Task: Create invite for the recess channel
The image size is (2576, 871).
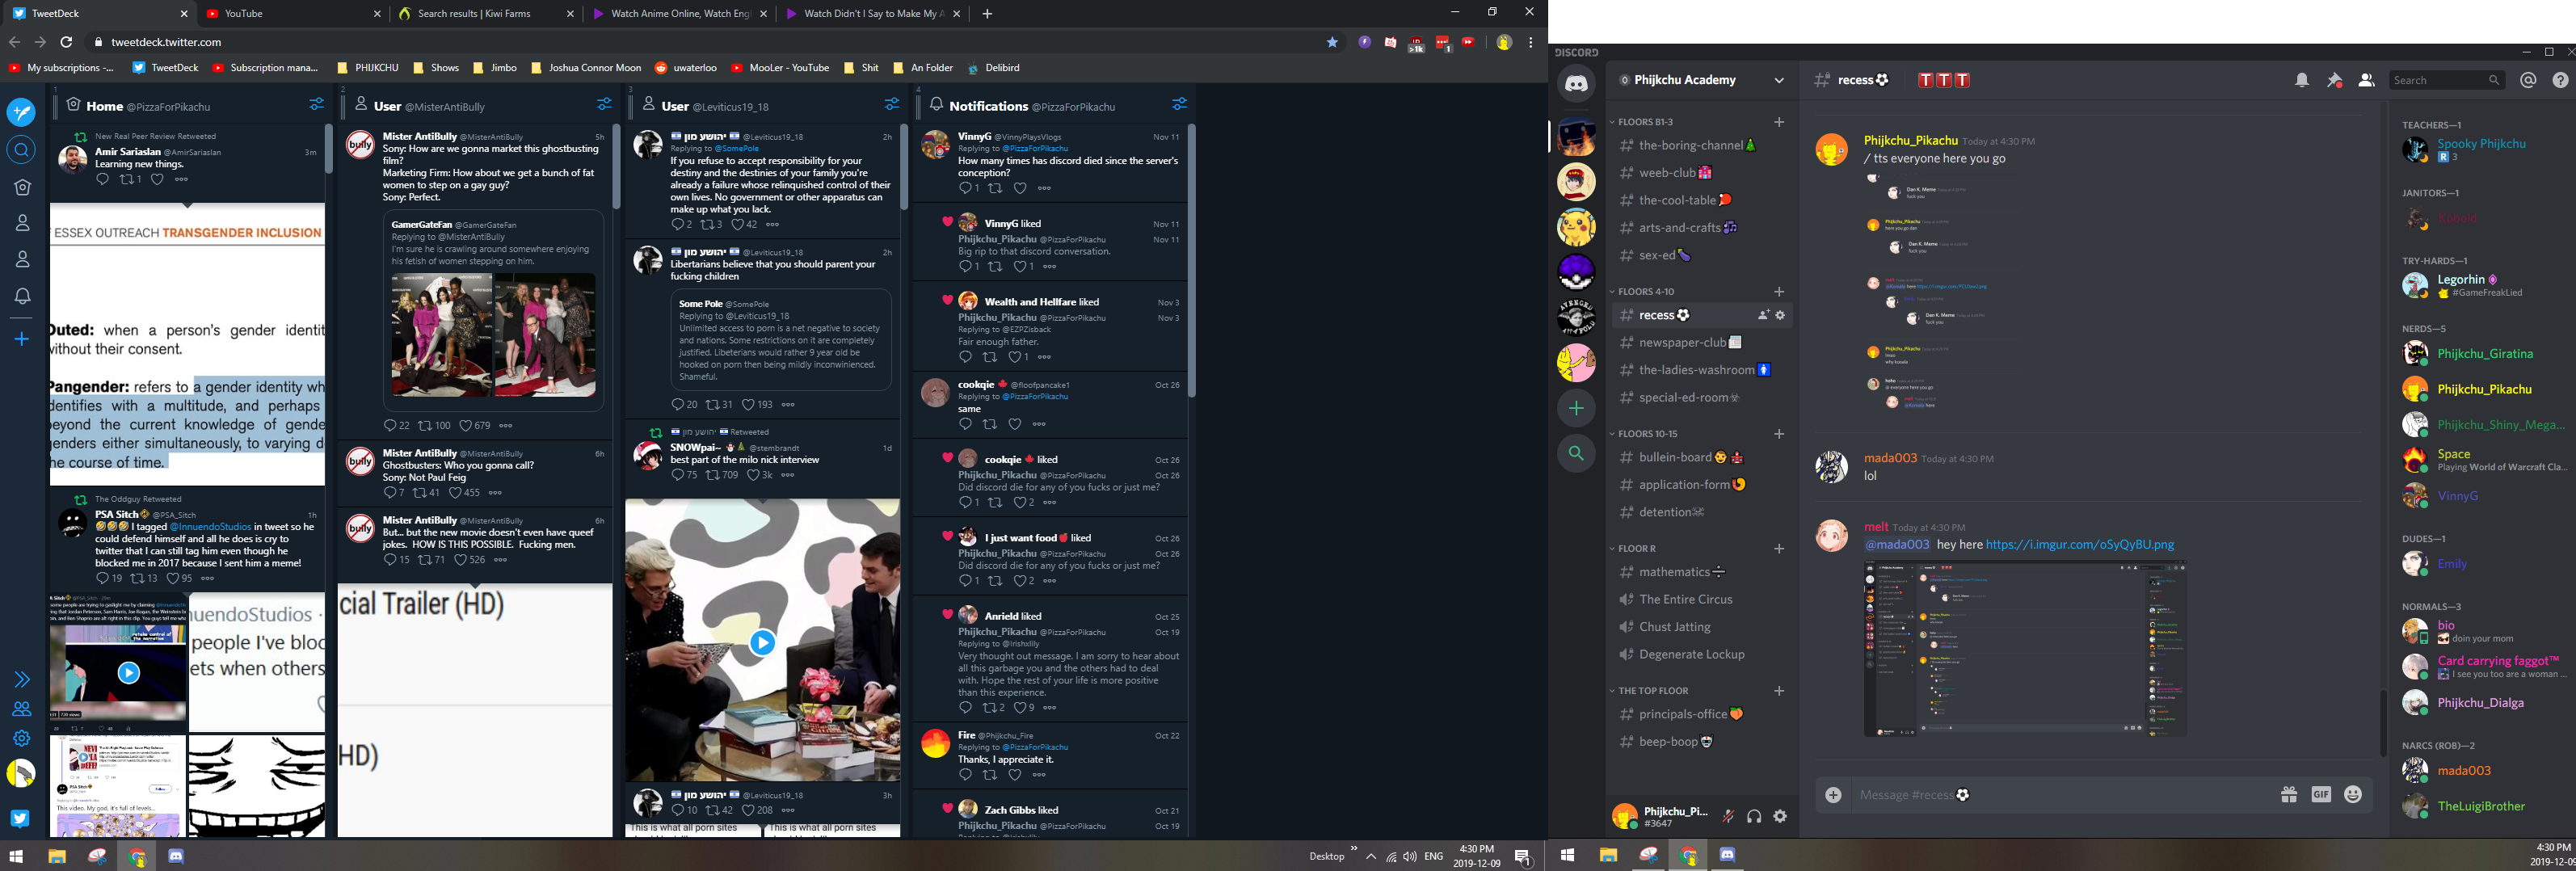Action: click(1763, 315)
